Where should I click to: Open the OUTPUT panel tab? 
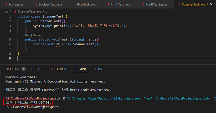click(36, 69)
